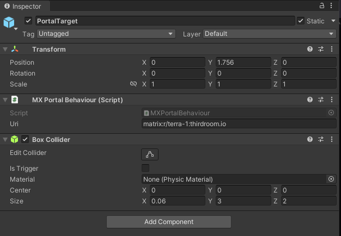The height and width of the screenshot is (236, 341).
Task: Open Transform preset selector icon
Action: (x=320, y=49)
